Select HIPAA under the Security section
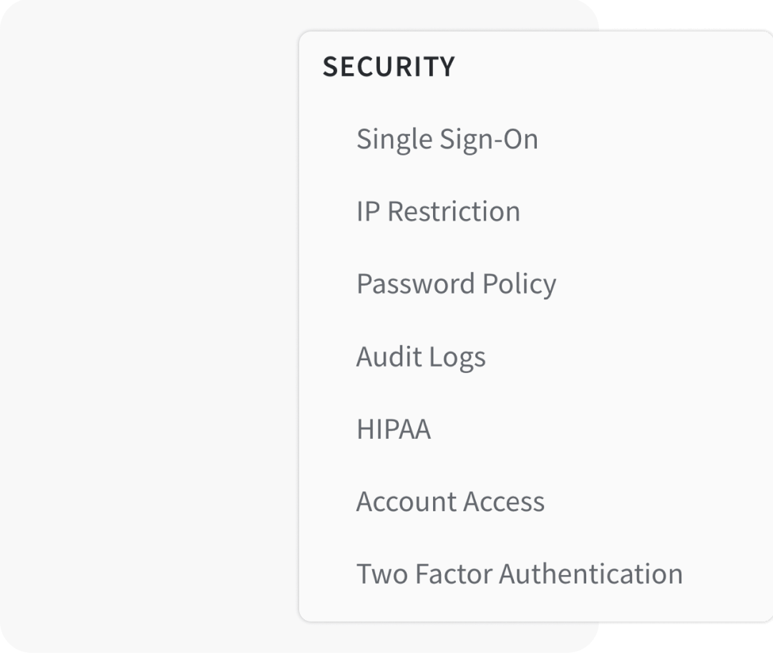The width and height of the screenshot is (773, 653). point(393,429)
